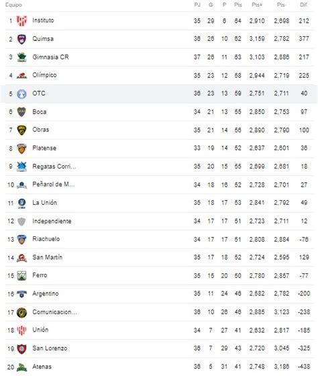Click the La Unión team crest
Viewport: 318px width, 376px height.
(x=21, y=203)
